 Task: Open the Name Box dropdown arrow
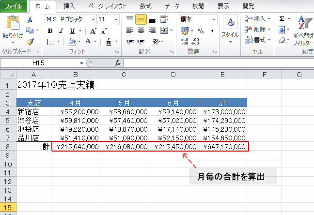[x=81, y=63]
